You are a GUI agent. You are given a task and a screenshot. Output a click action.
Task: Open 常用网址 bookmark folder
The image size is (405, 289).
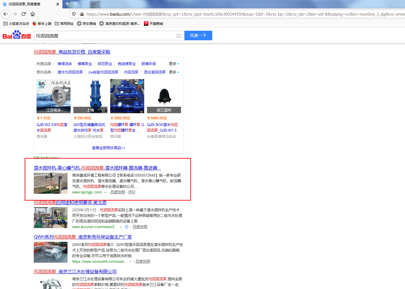click(x=64, y=23)
